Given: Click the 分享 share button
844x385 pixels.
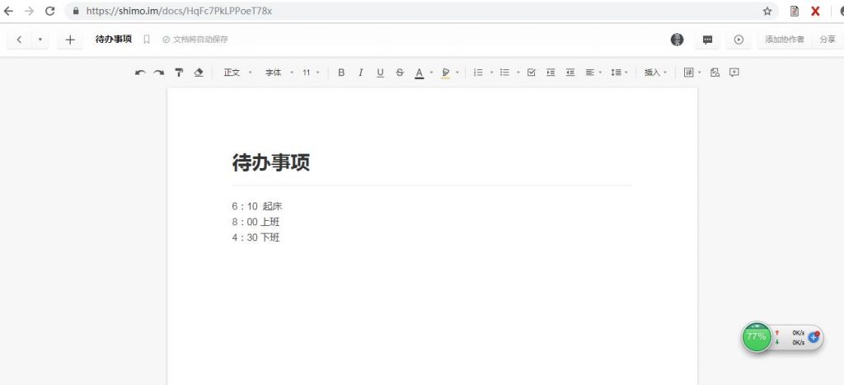Looking at the screenshot, I should (x=827, y=40).
